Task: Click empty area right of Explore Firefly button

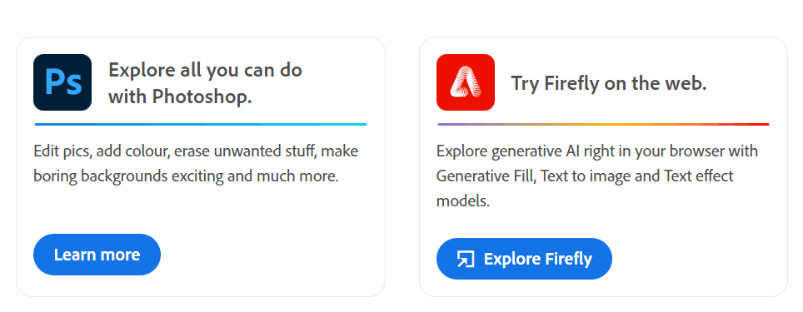Action: pyautogui.click(x=696, y=259)
